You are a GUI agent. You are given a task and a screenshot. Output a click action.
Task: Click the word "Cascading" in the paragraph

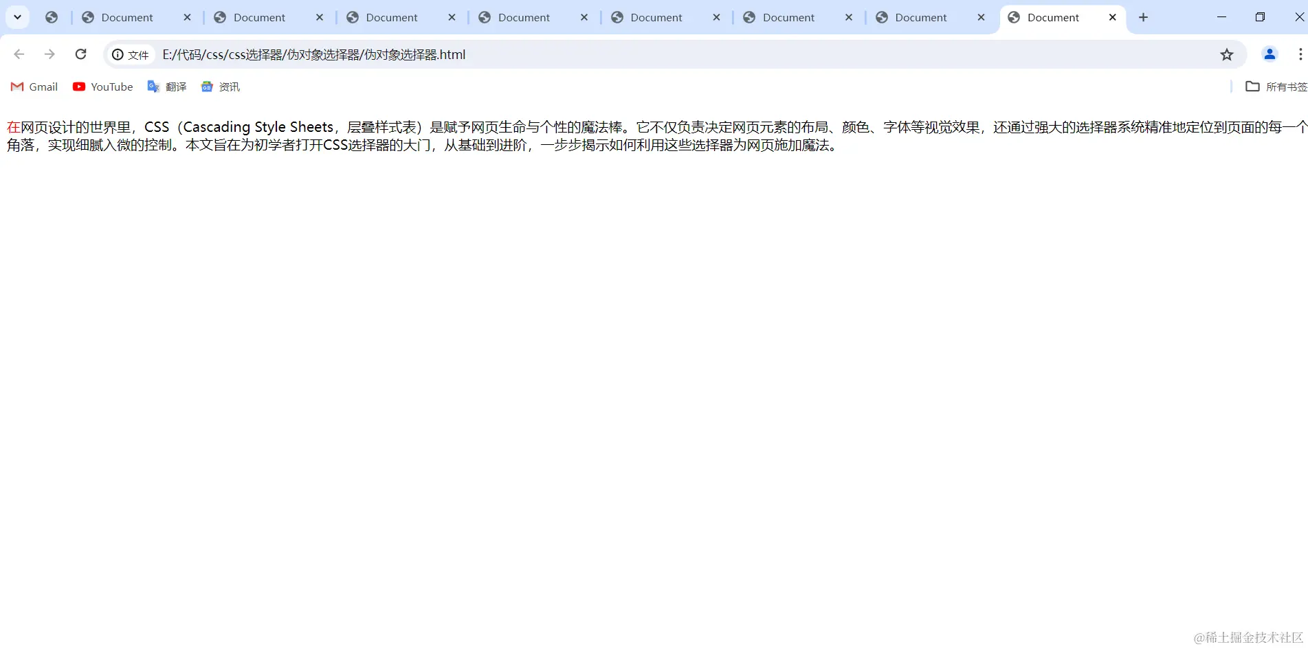coord(217,127)
